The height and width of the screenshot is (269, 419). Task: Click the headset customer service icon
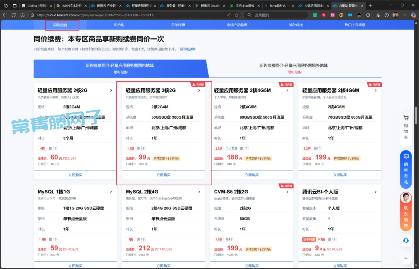(406, 240)
